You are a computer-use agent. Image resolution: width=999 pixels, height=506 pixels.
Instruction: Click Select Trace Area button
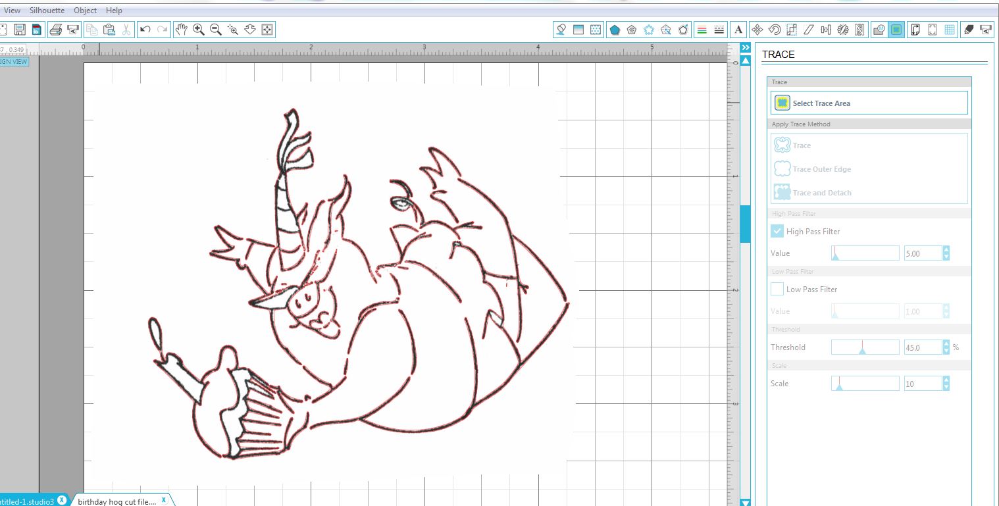pos(869,103)
